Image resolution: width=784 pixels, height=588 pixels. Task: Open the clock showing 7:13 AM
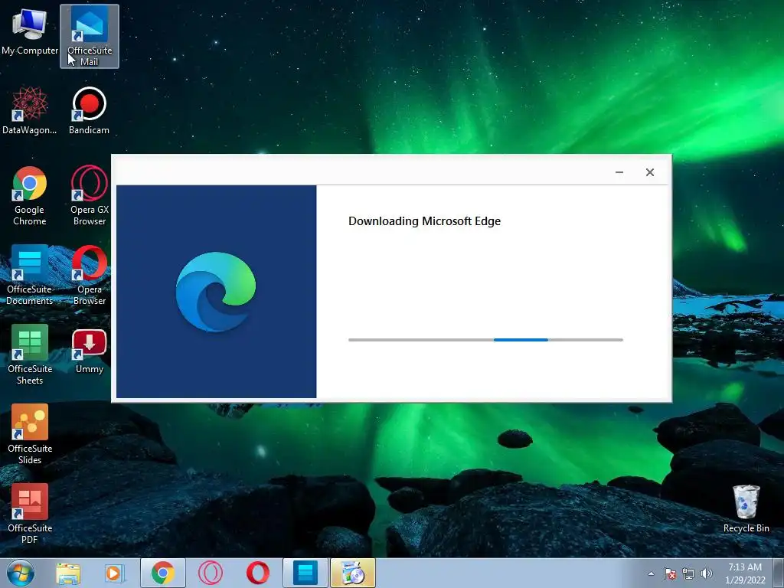coord(745,573)
